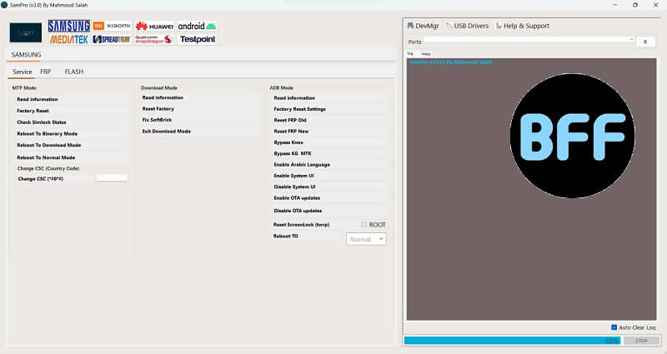The width and height of the screenshot is (667, 354).
Task: Click Reboot To Normal Mode
Action: (71, 157)
